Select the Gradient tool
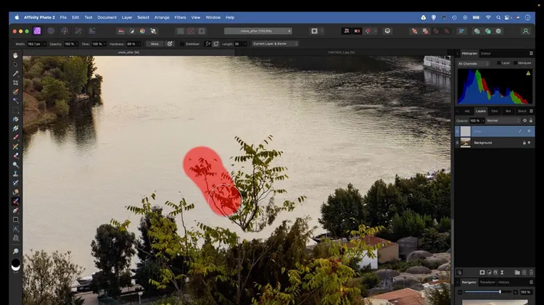This screenshot has height=305, width=544. point(16,128)
